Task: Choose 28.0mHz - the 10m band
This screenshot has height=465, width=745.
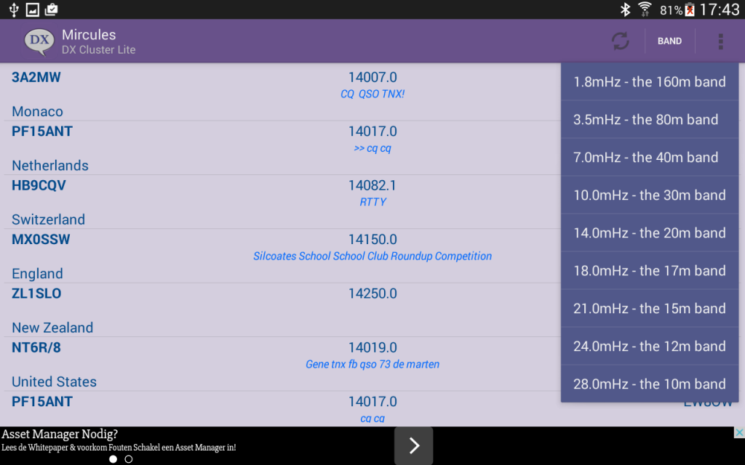Action: (x=650, y=384)
